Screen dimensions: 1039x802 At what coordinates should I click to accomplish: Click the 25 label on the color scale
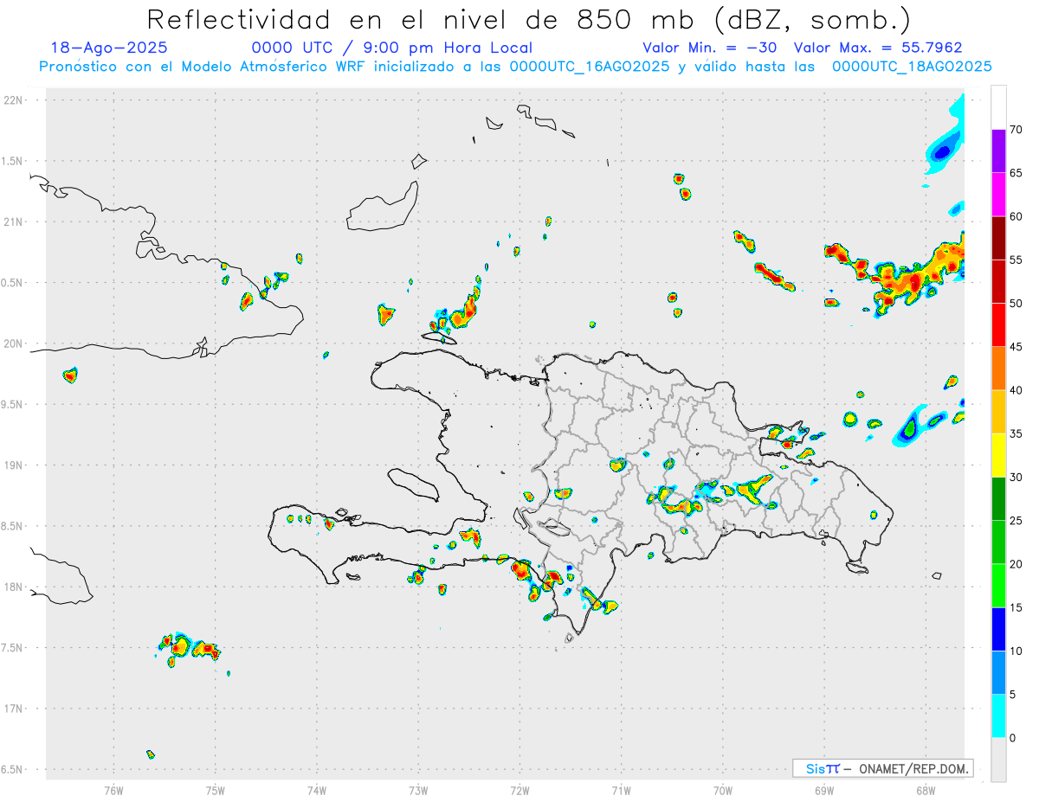click(x=1016, y=520)
